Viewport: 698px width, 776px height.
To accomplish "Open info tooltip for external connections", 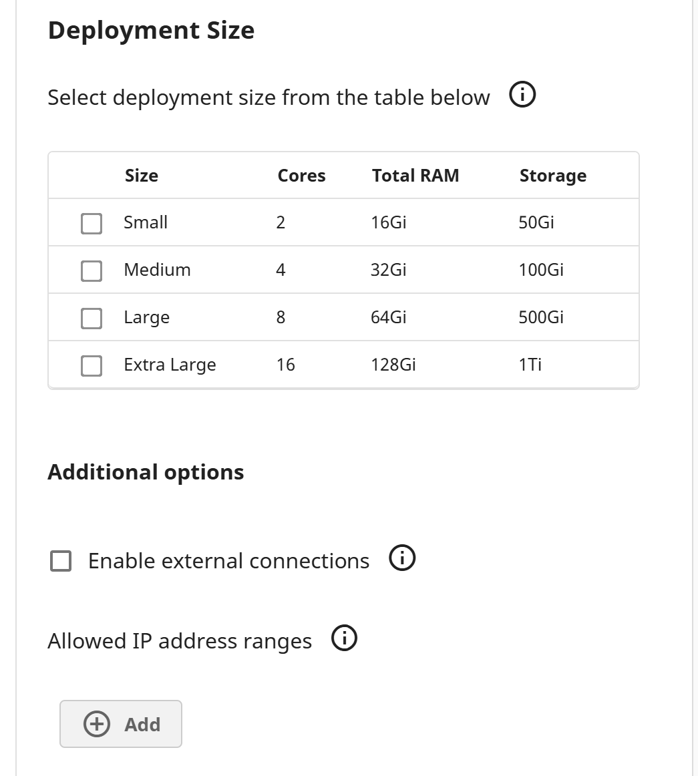I will (402, 559).
